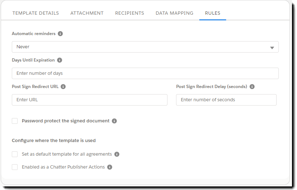Viewport: 297px width, 190px height.
Task: Show help for Post Sign Redirect URL
Action: point(63,87)
